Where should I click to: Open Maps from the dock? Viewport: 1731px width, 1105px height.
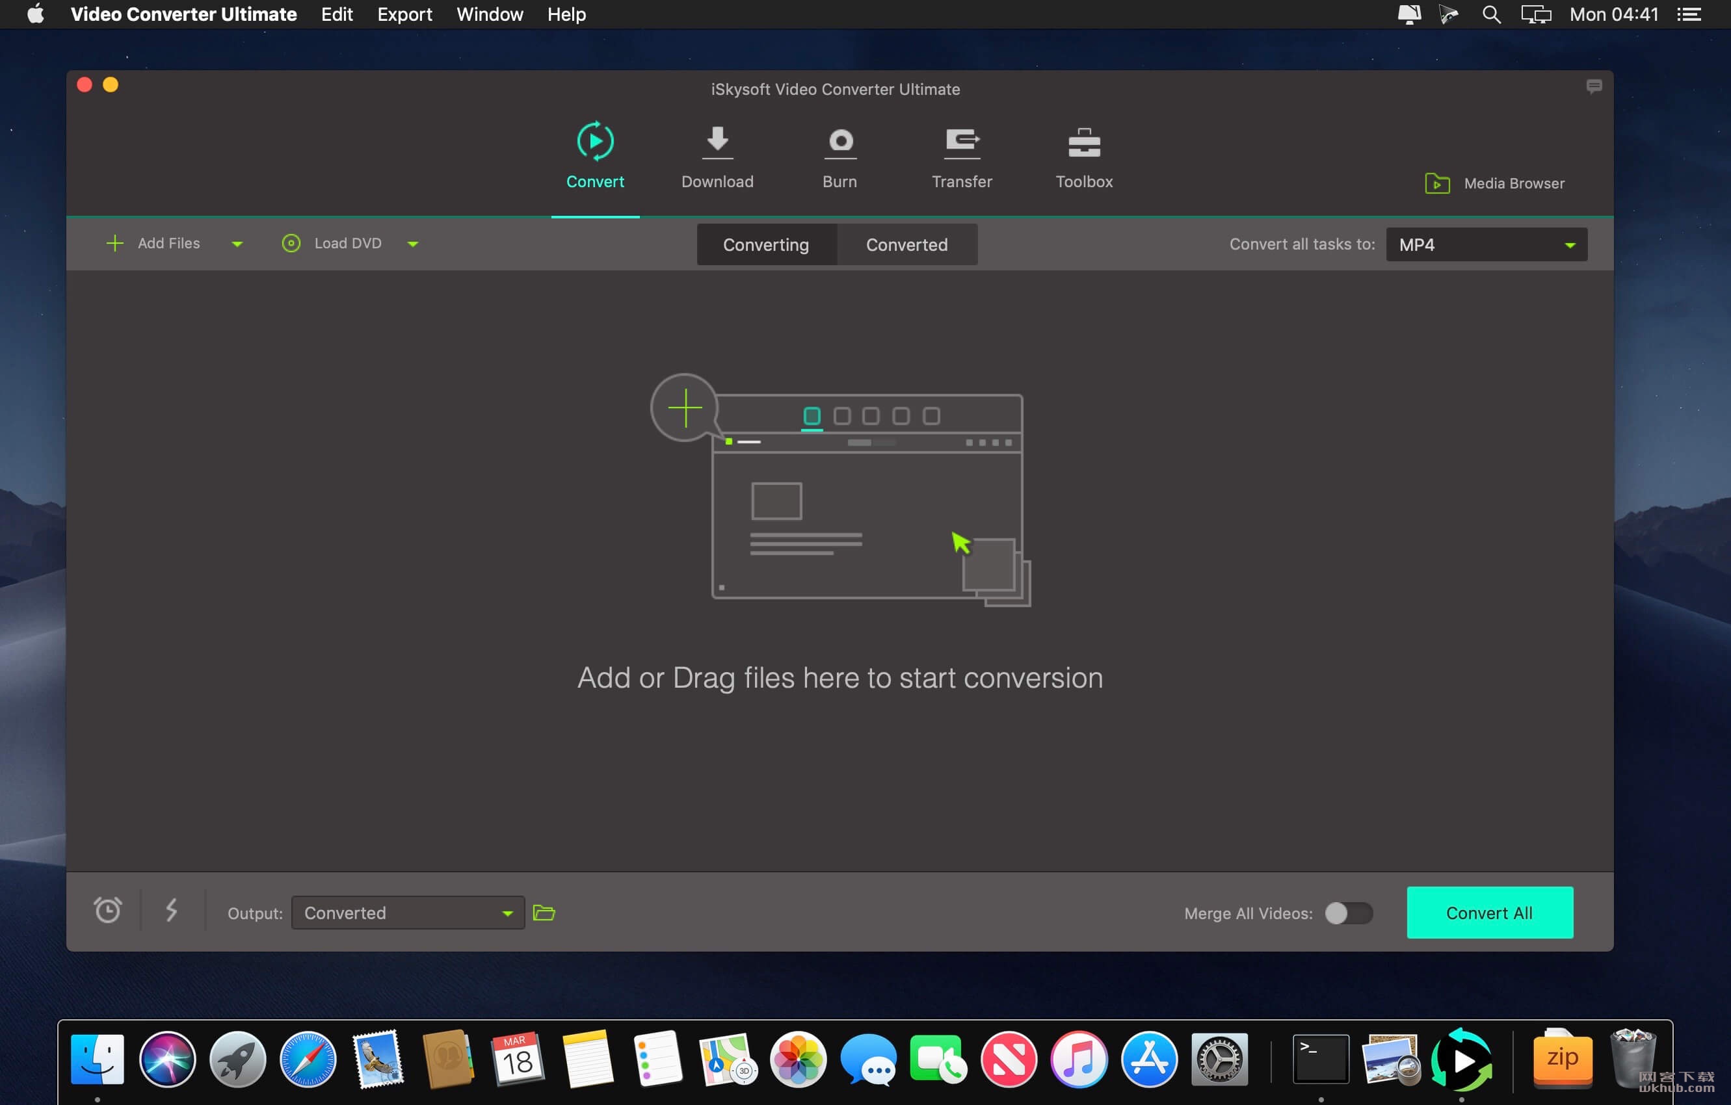[728, 1058]
